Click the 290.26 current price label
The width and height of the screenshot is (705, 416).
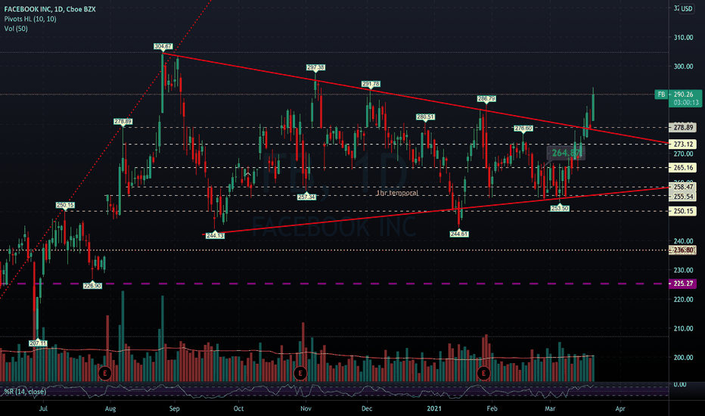click(683, 95)
